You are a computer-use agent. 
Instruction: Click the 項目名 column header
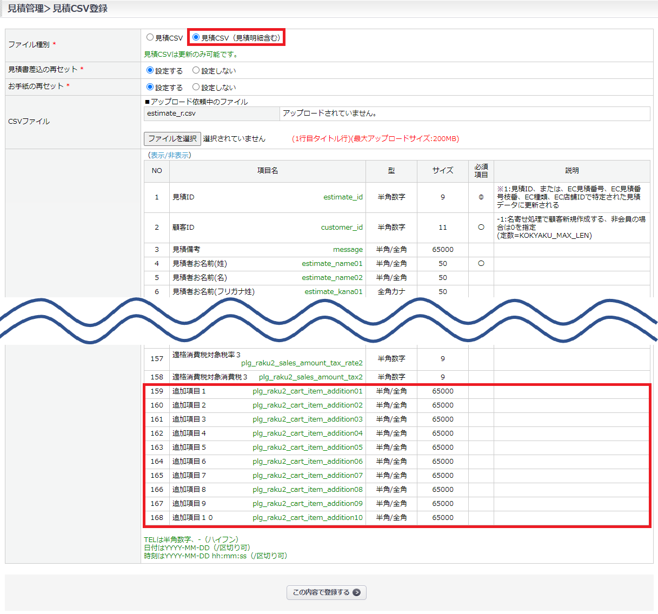[x=268, y=171]
